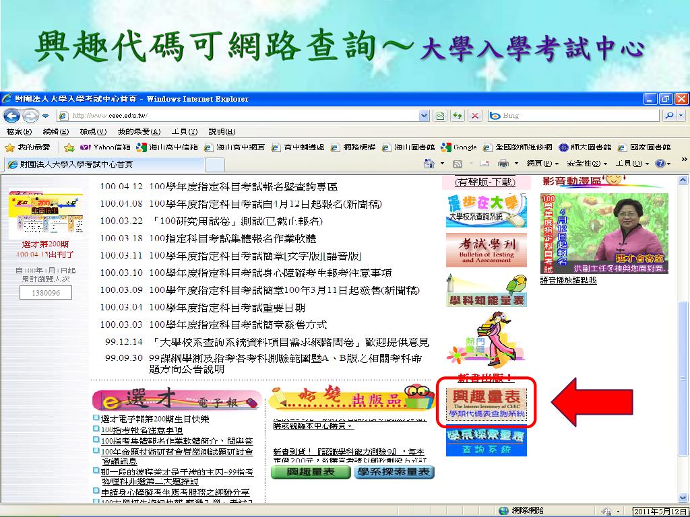The width and height of the screenshot is (690, 517).
Task: Click the Home icon in command bar
Action: 429,164
